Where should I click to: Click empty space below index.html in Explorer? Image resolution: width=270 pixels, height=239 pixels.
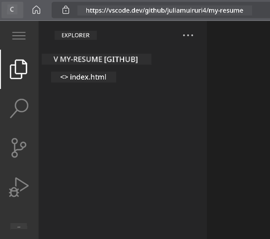click(123, 155)
